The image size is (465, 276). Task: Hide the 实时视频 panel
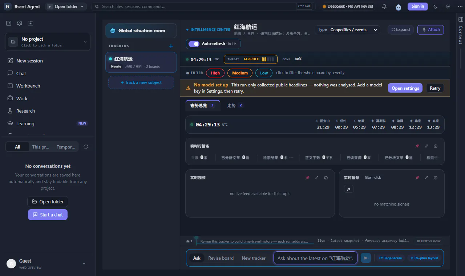326,178
